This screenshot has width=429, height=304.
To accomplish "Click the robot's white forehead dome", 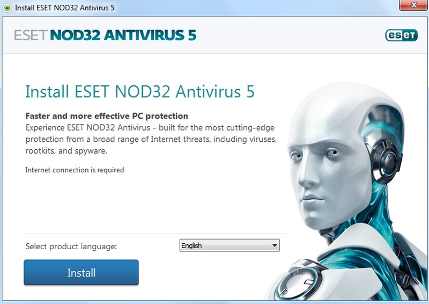I will tap(337, 110).
